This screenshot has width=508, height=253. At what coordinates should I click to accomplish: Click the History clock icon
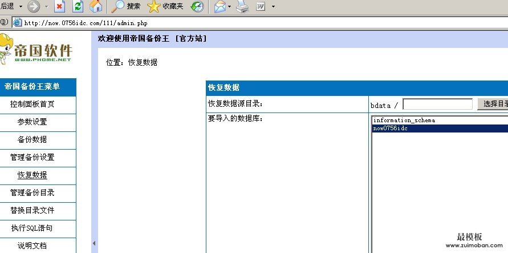pos(197,6)
